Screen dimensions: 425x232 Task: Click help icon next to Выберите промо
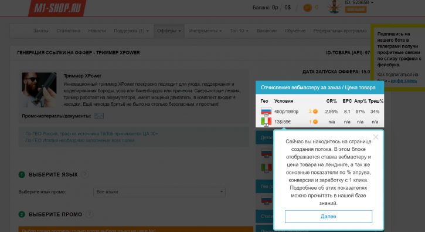pyautogui.click(x=89, y=214)
